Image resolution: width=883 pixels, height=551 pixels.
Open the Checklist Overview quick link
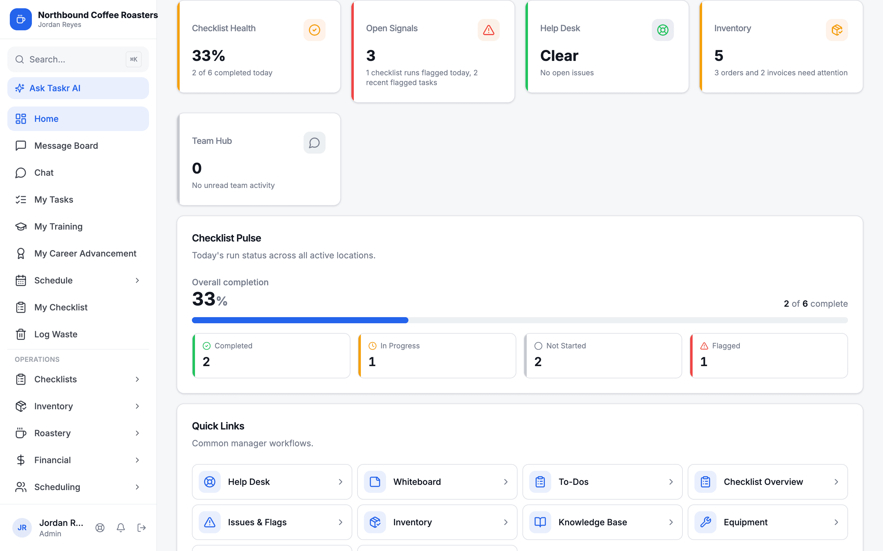[767, 482]
